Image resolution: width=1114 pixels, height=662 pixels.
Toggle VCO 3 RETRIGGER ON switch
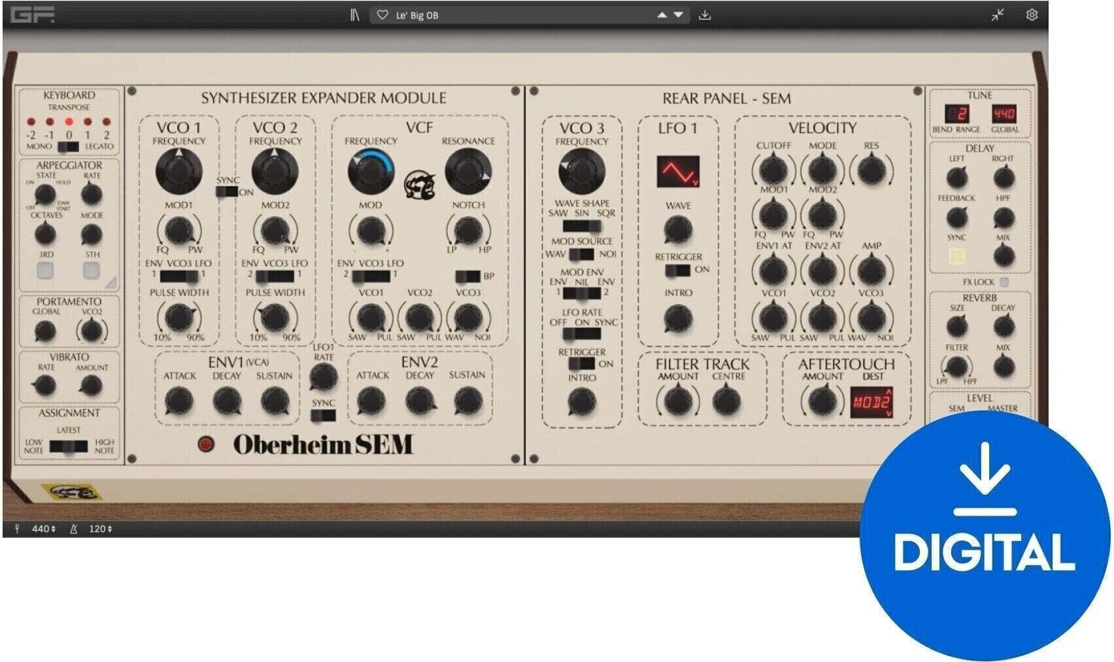coord(581,364)
